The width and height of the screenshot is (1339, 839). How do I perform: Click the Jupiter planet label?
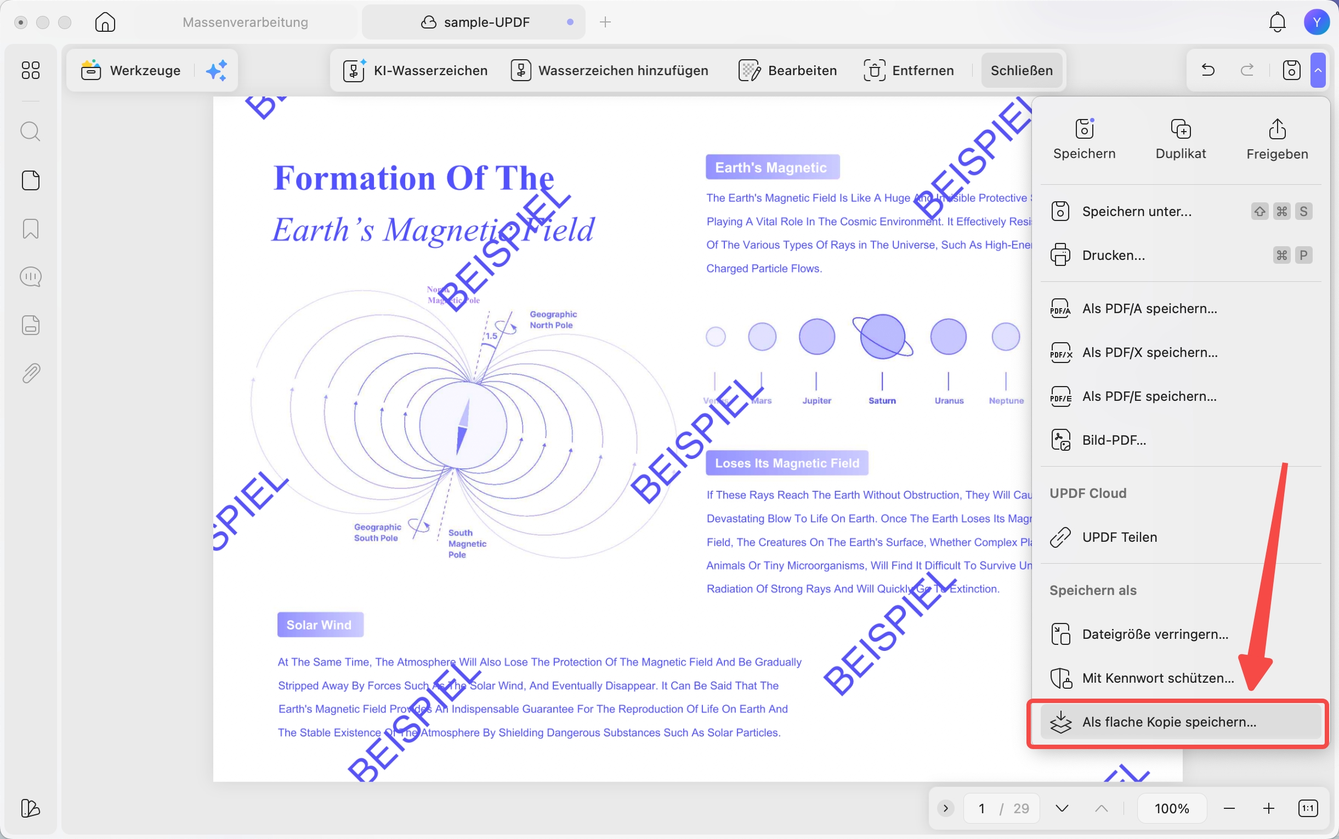click(816, 401)
